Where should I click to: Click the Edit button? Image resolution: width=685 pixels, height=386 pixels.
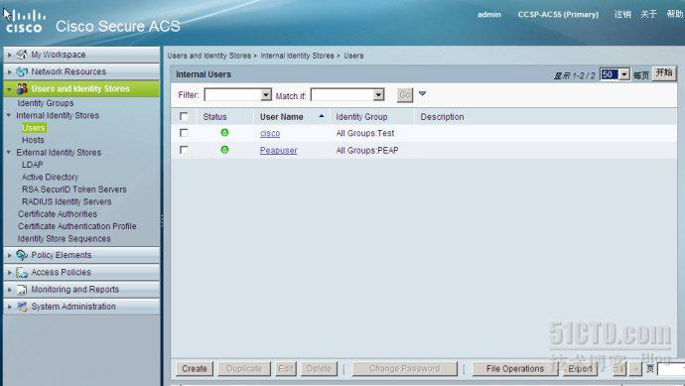pos(286,368)
